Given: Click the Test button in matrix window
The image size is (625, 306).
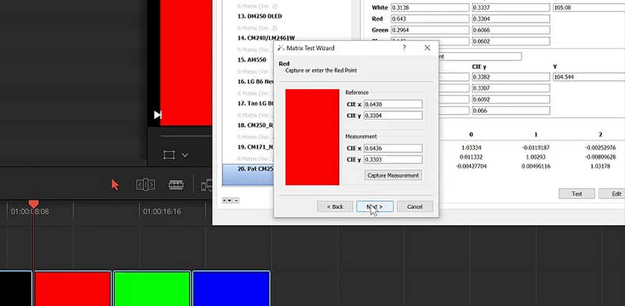Looking at the screenshot, I should click(577, 194).
